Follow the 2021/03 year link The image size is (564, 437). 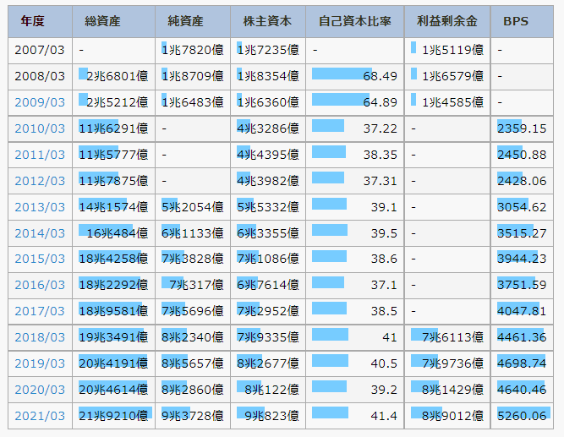tap(40, 416)
